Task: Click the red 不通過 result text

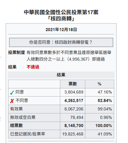Action: (x=33, y=67)
